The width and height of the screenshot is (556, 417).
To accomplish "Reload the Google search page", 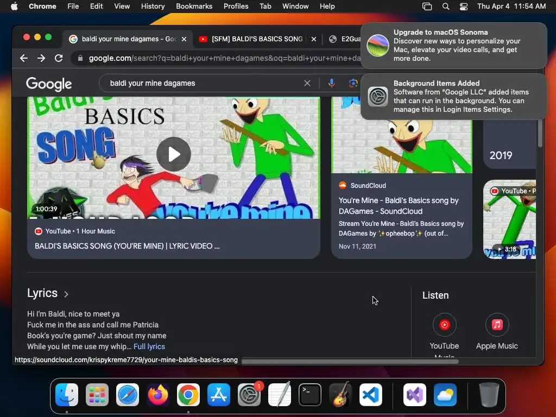I will click(x=59, y=58).
